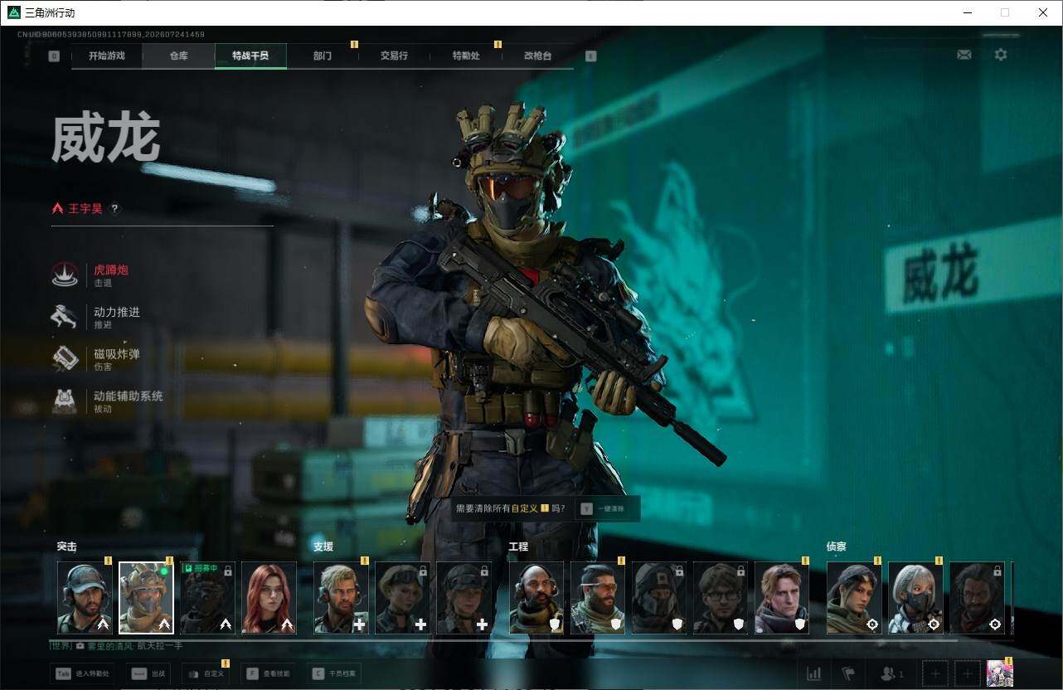Open the player avatar at bottom right
1063x690 pixels.
coord(1000,673)
